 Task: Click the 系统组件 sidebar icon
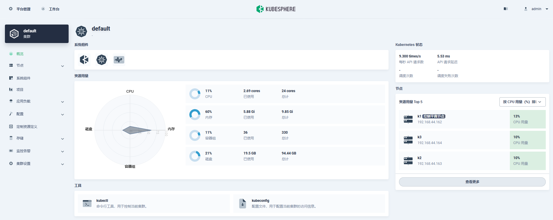(11, 78)
